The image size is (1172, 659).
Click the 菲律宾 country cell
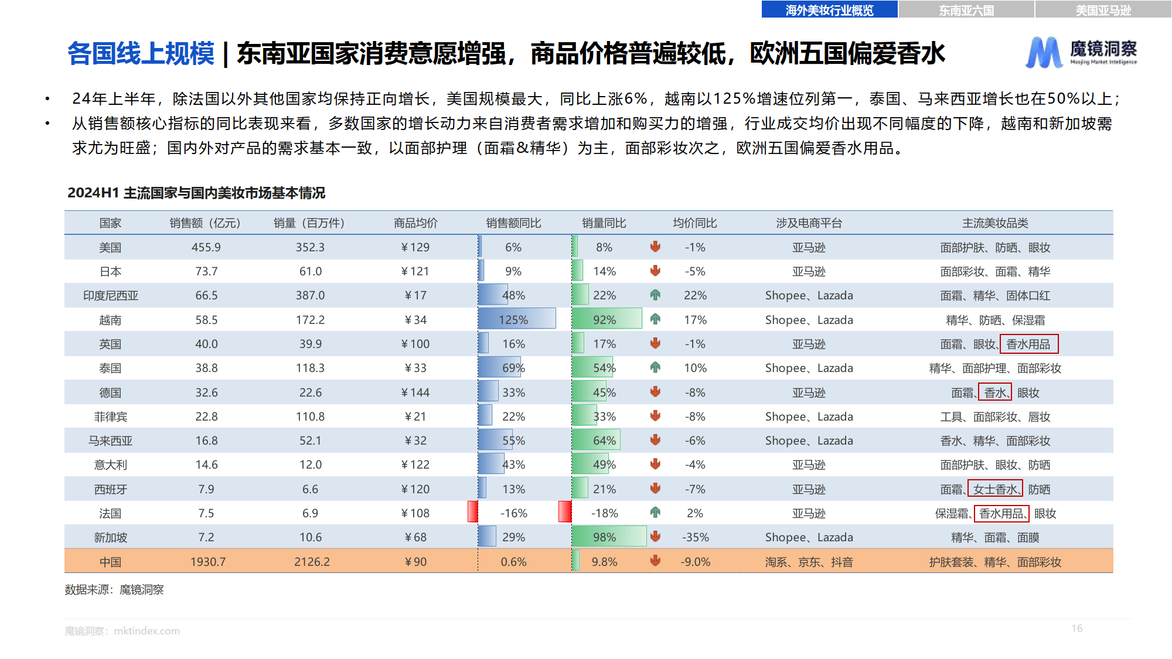click(x=110, y=416)
